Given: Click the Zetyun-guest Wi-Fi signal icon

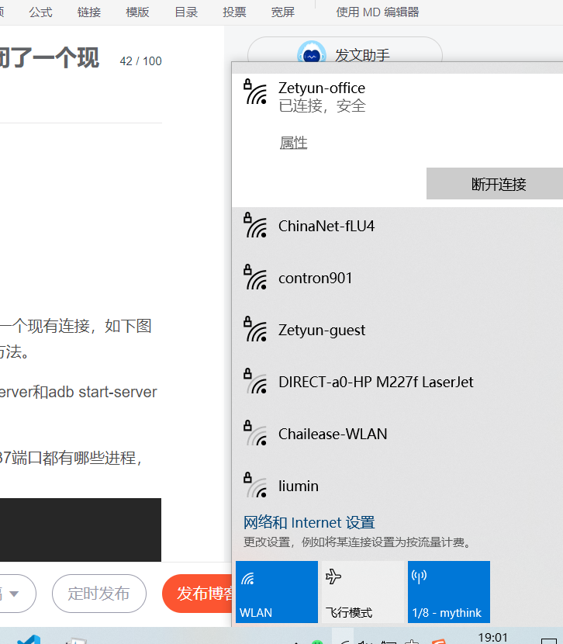Looking at the screenshot, I should (x=255, y=329).
